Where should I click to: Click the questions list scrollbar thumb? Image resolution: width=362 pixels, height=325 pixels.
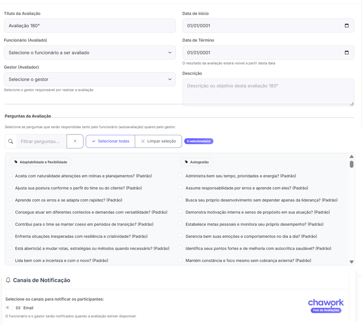[x=351, y=164]
